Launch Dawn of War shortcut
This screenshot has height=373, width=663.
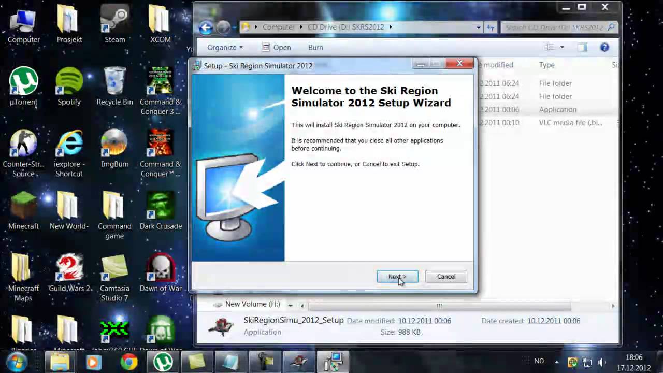tap(160, 272)
